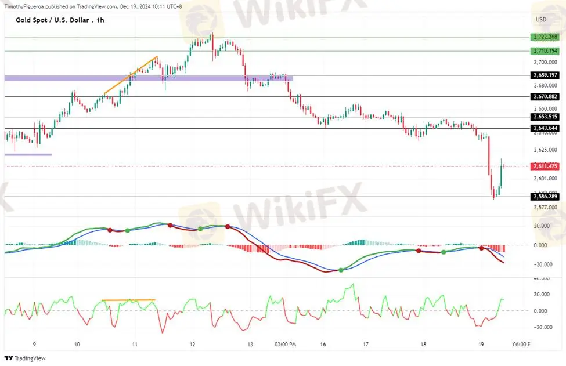Screen dimensions: 566x366
Task: Click the last red dot on MACD near 19
Action: coord(481,248)
